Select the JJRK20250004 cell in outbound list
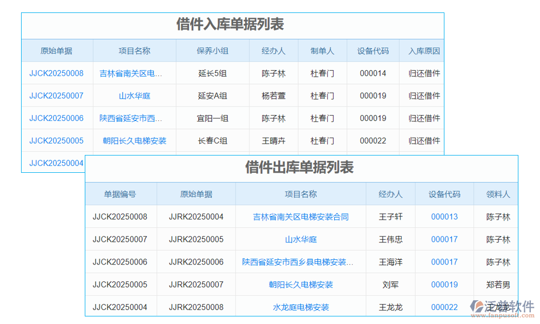This screenshot has width=540, height=324. click(196, 217)
